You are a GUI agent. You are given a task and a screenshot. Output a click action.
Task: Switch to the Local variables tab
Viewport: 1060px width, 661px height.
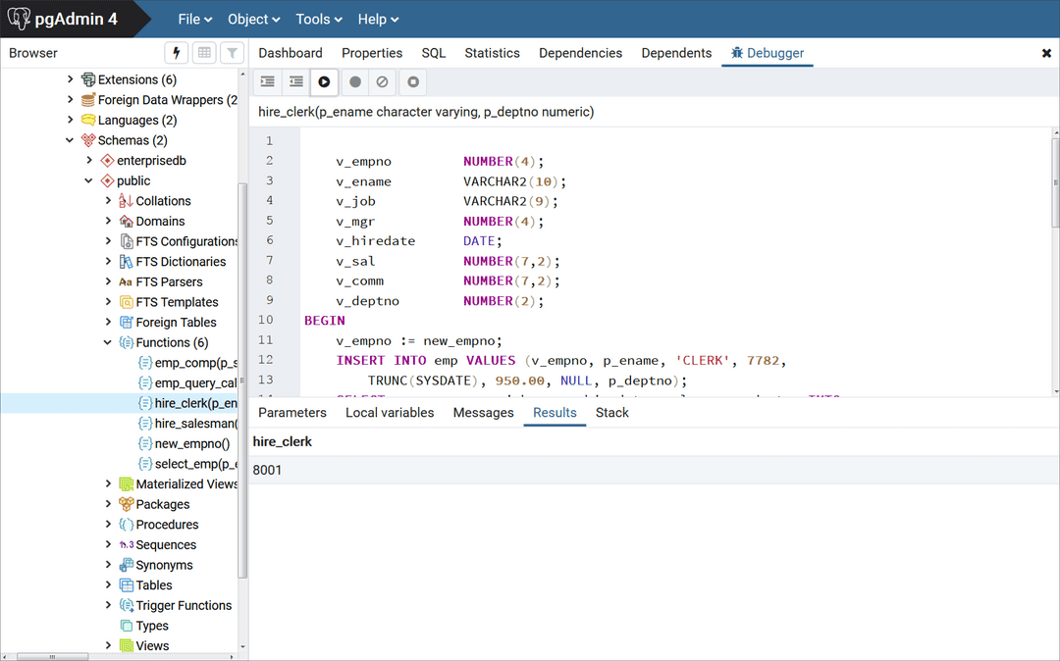pos(389,413)
